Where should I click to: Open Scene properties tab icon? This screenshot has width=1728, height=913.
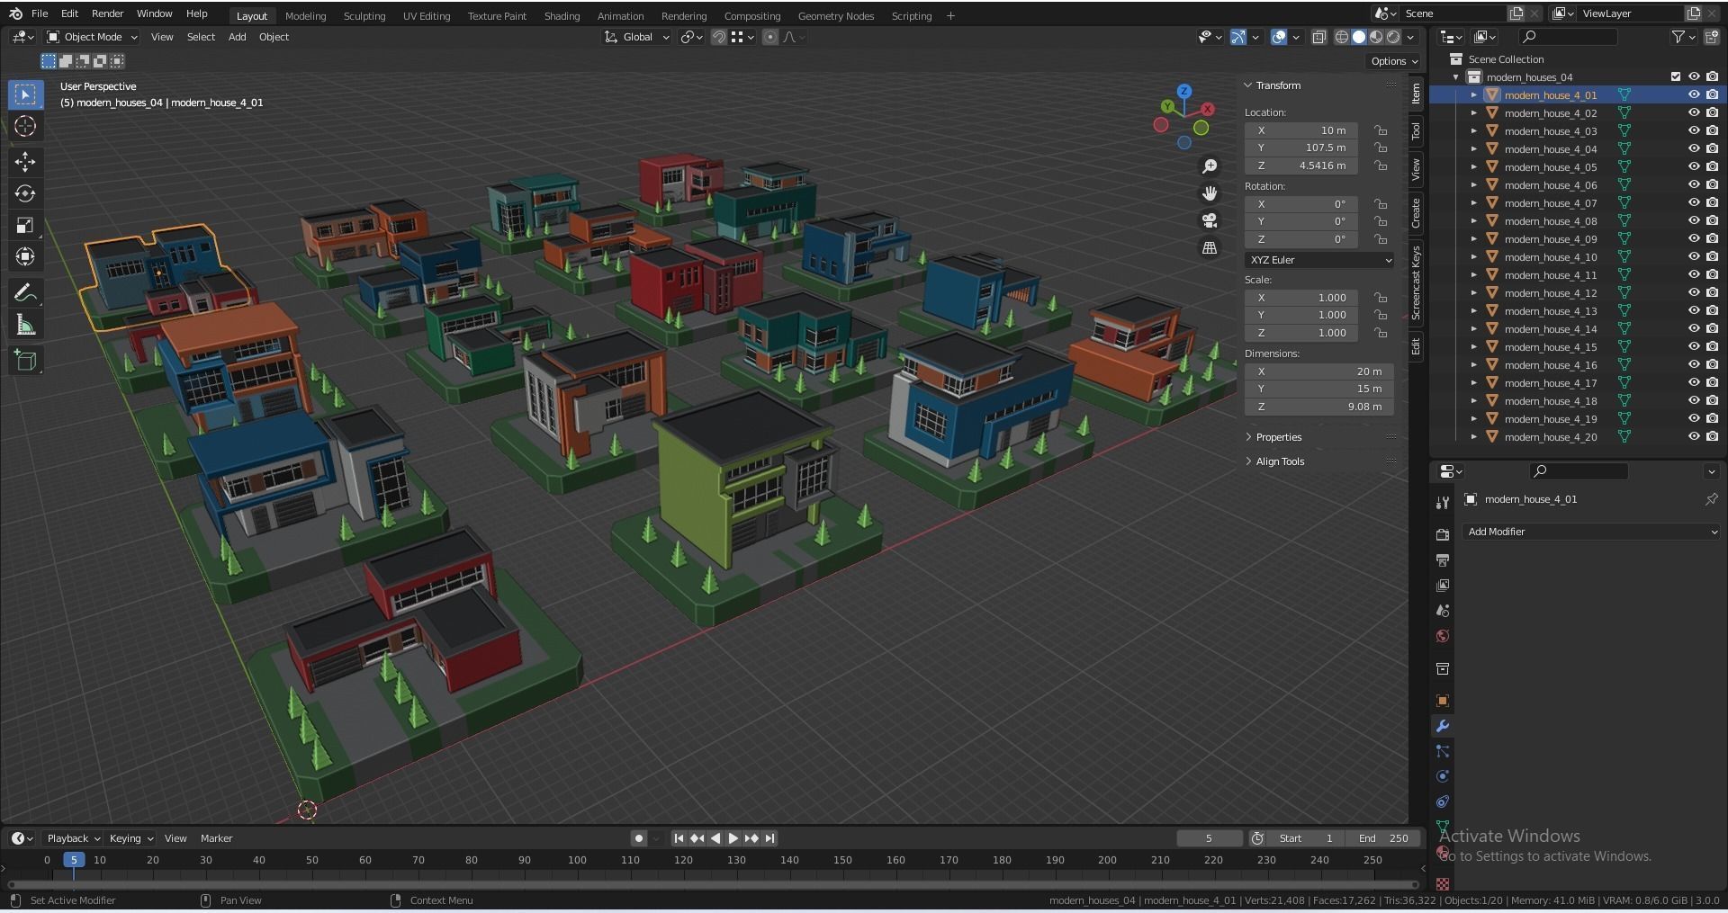(1443, 611)
